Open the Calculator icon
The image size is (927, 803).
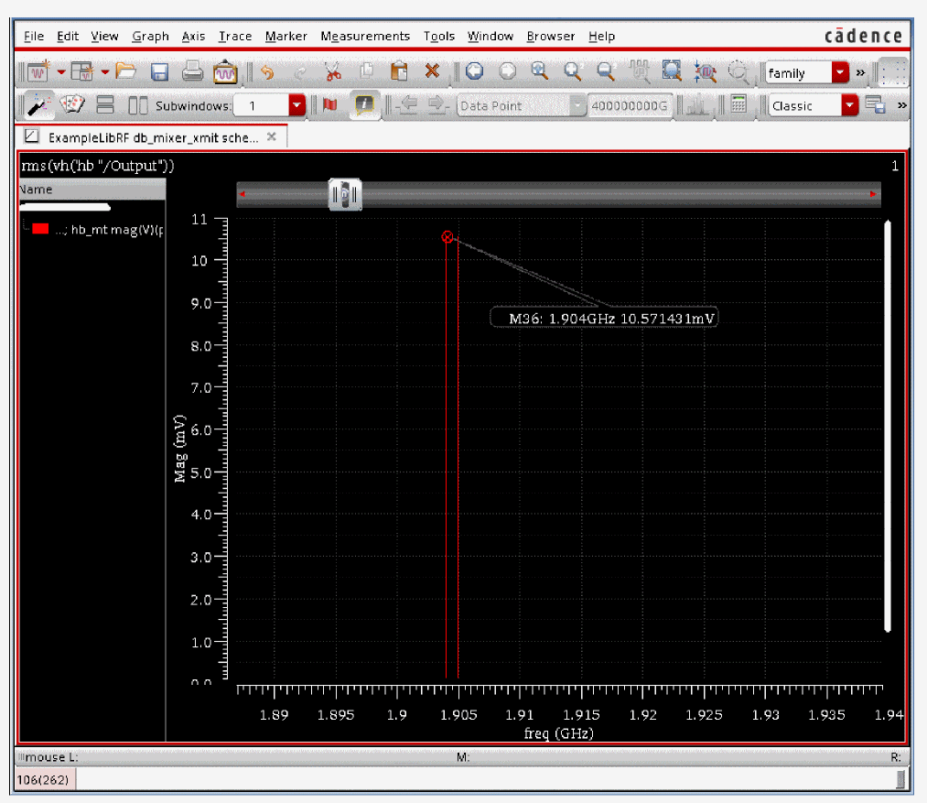pyautogui.click(x=738, y=105)
